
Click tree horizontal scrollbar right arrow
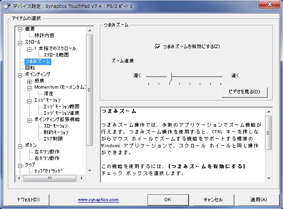[x=81, y=178]
